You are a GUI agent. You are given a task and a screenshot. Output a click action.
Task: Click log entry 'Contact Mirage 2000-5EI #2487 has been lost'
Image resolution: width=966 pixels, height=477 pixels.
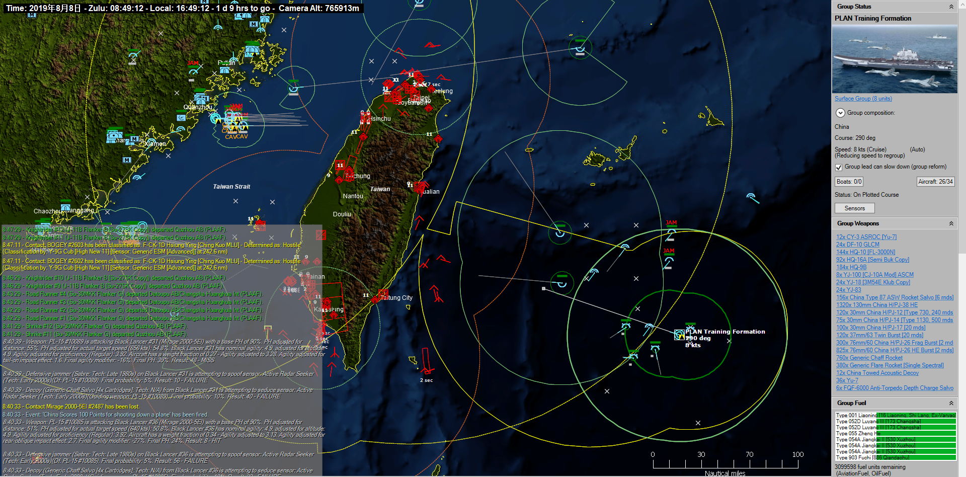[x=71, y=407]
